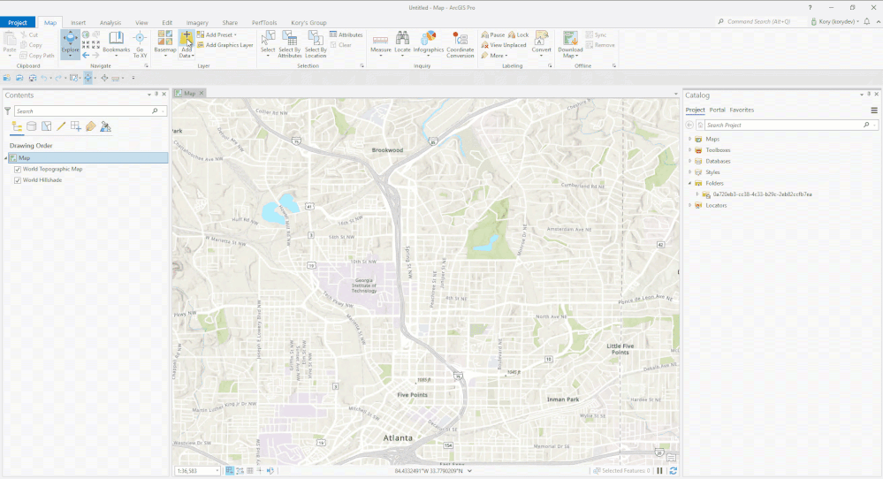Open the coordinate display units dropdown
Screen dimensions: 883x479
click(469, 470)
